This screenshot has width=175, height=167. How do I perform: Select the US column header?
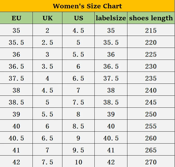(79, 18)
